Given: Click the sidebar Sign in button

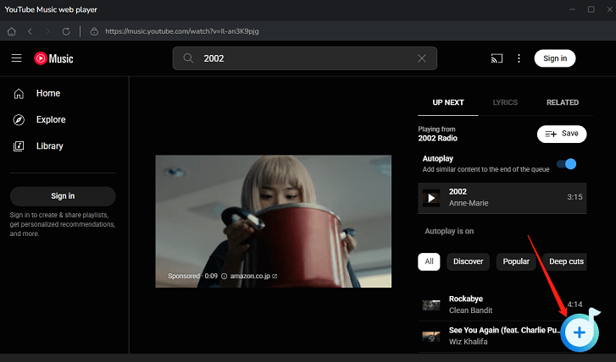Looking at the screenshot, I should click(x=63, y=196).
